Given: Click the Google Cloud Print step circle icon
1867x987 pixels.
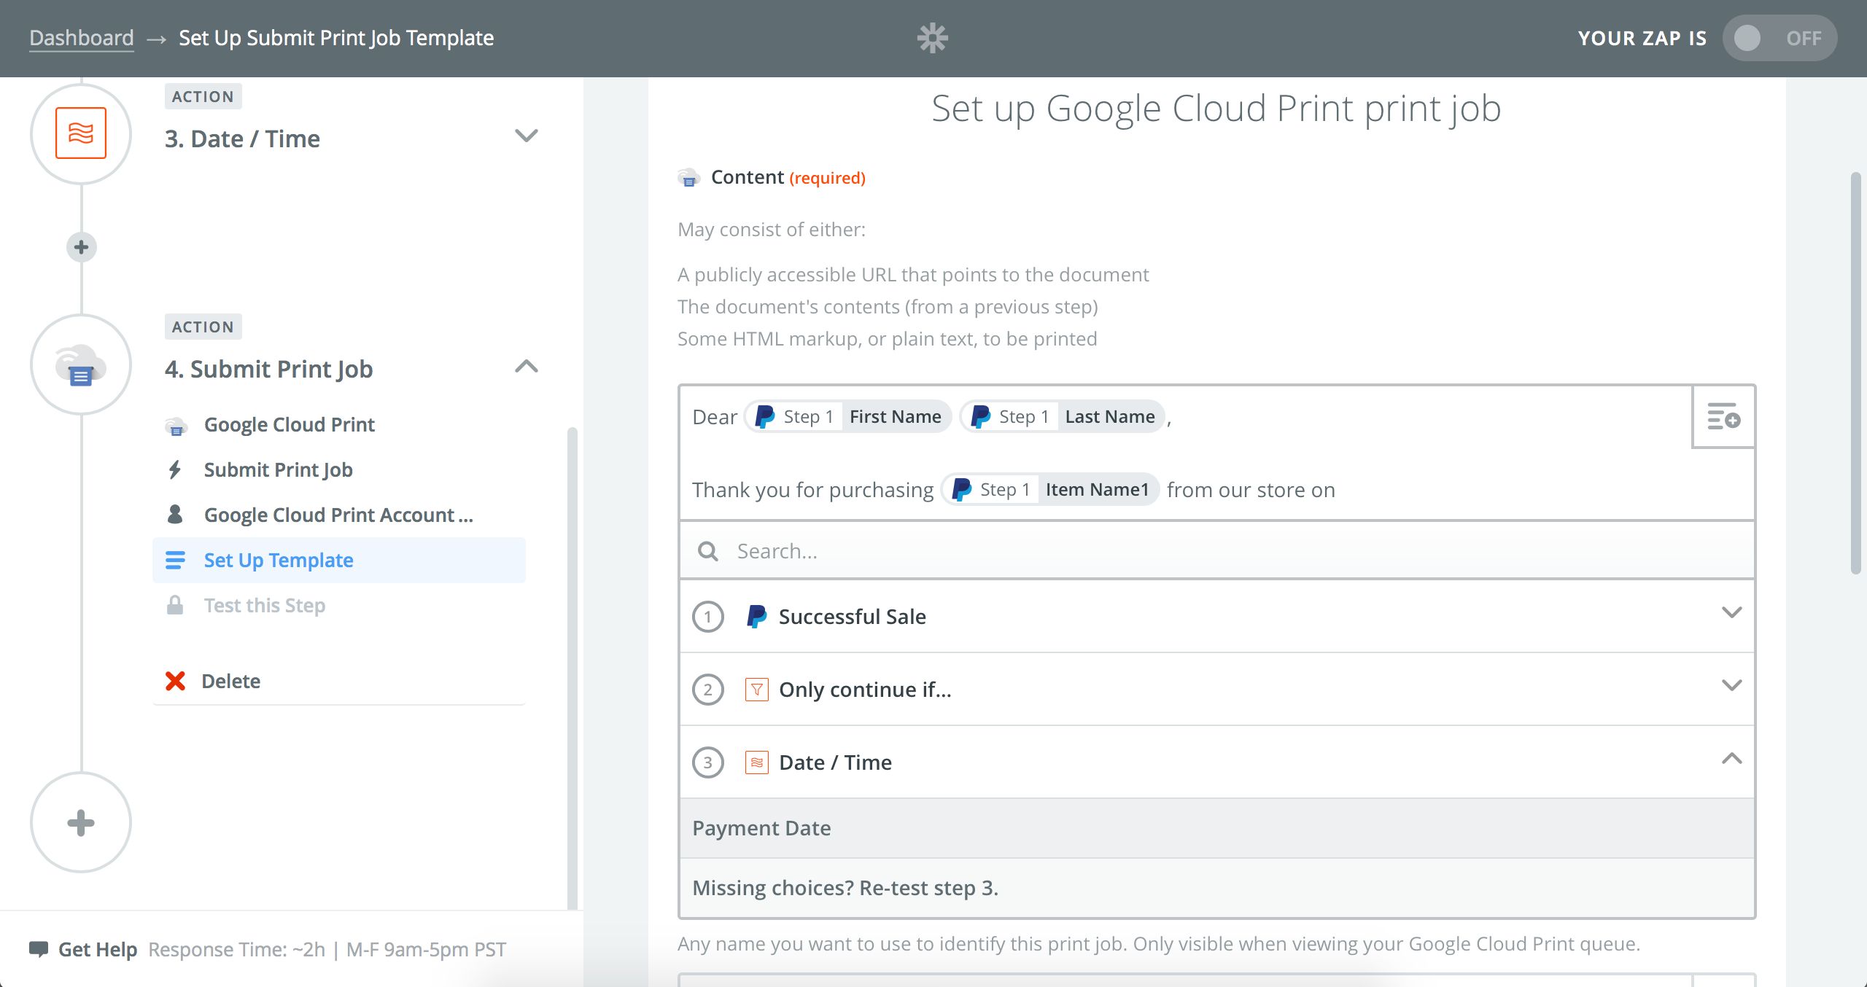Looking at the screenshot, I should pyautogui.click(x=81, y=364).
